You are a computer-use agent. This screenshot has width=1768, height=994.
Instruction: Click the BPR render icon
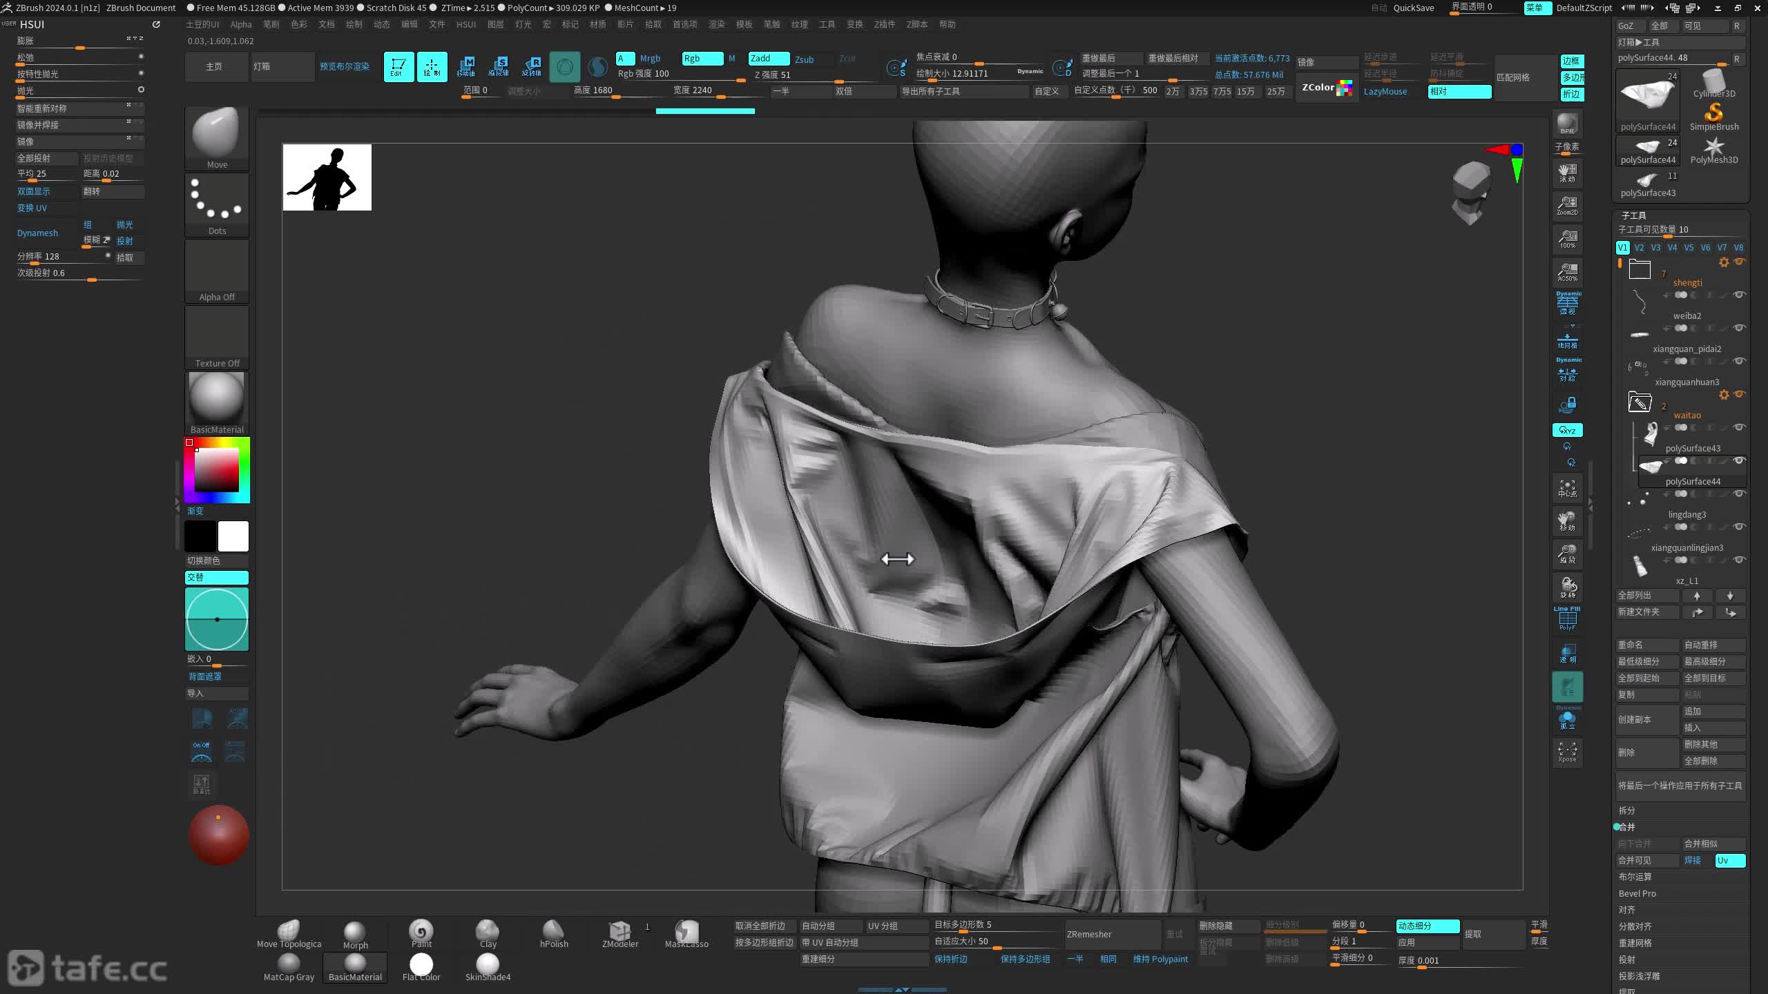[x=1567, y=124]
